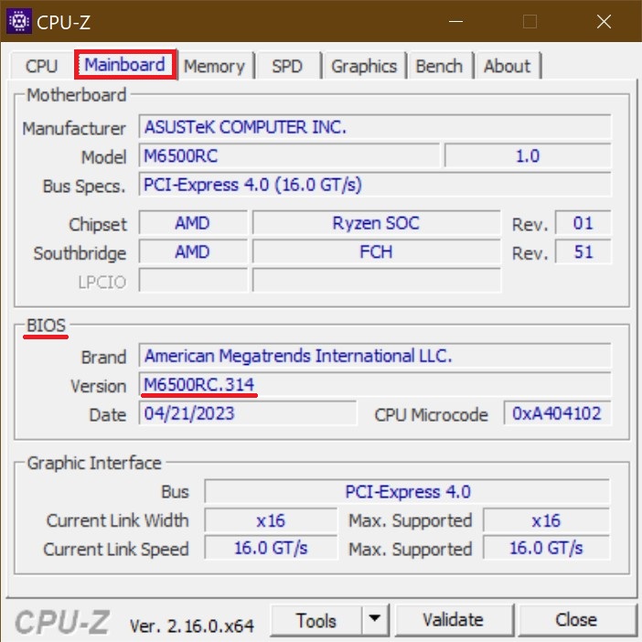
Task: Click the BIOS Date field
Action: pos(248,413)
